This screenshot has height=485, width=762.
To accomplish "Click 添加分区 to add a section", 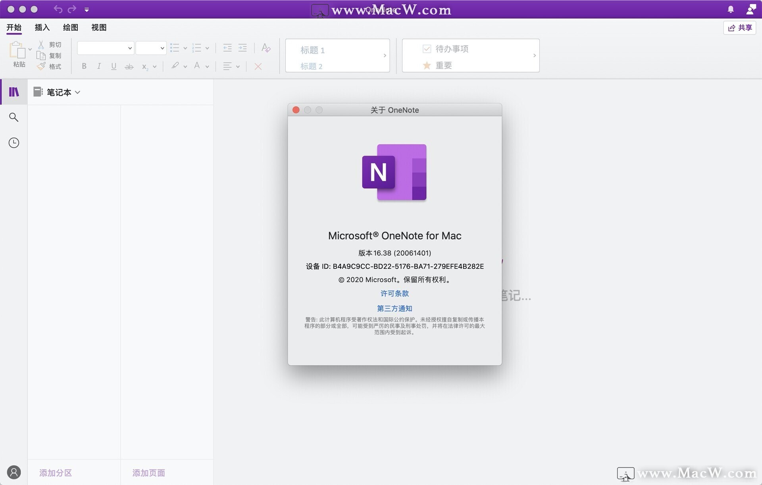I will pos(56,473).
